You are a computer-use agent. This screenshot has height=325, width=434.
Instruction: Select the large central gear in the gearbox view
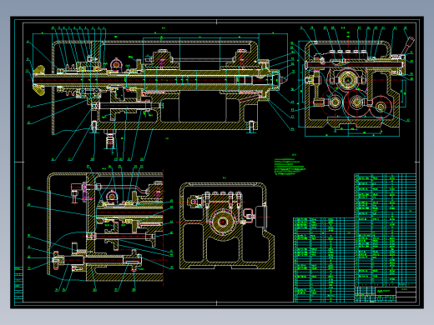pos(347,80)
